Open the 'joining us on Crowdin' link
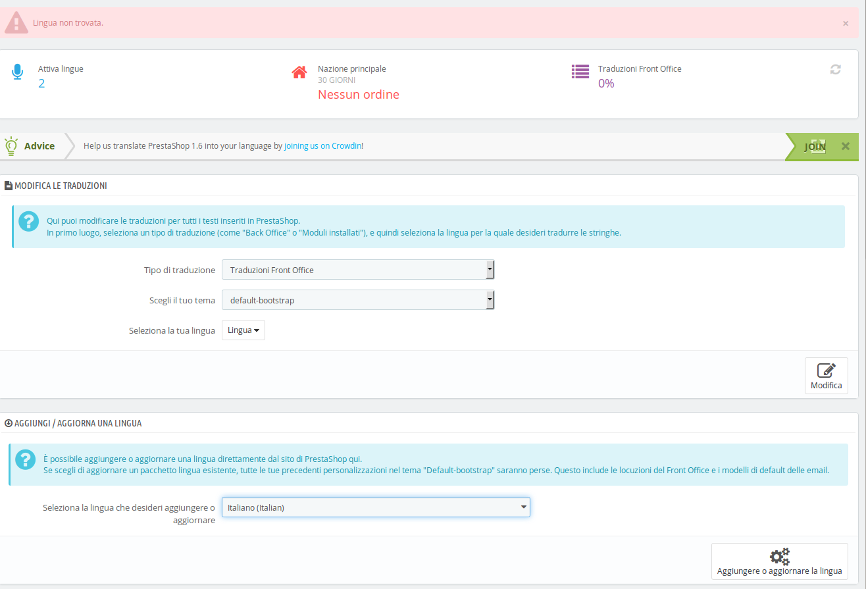The height and width of the screenshot is (589, 866). 322,146
